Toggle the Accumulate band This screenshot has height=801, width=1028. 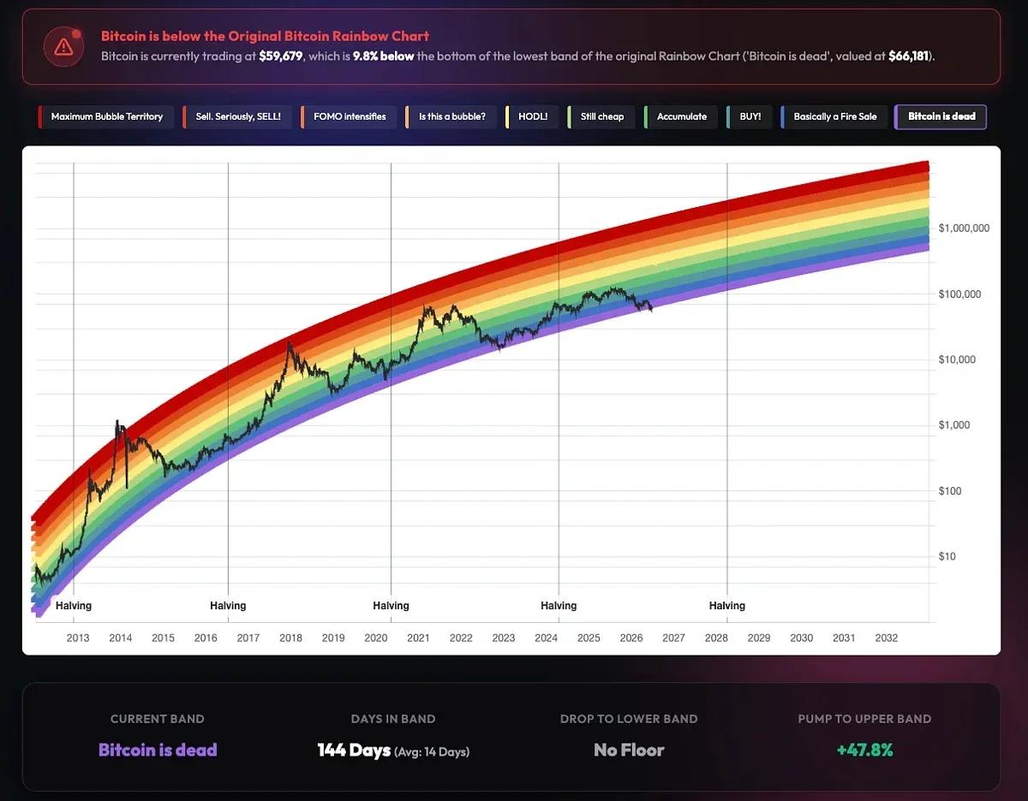coord(681,116)
